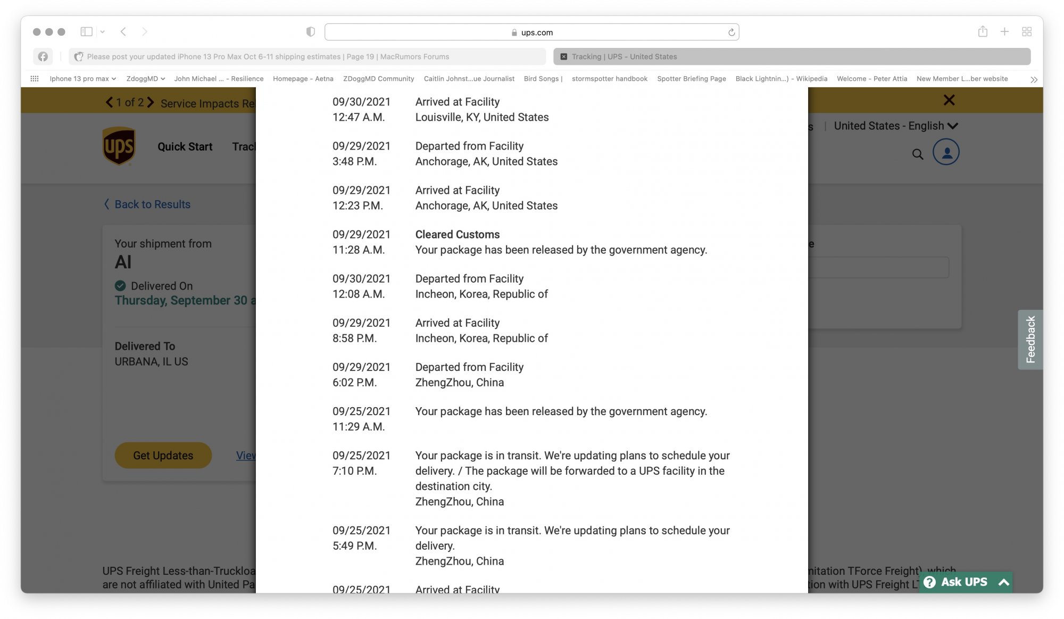Viewport: 1064px width, 619px height.
Task: Expand ZdoggMD bookmark folder
Action: [145, 79]
